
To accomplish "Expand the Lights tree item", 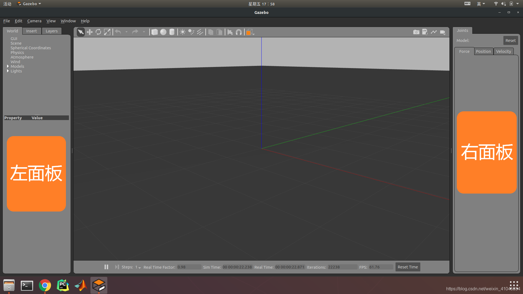I will coord(8,71).
